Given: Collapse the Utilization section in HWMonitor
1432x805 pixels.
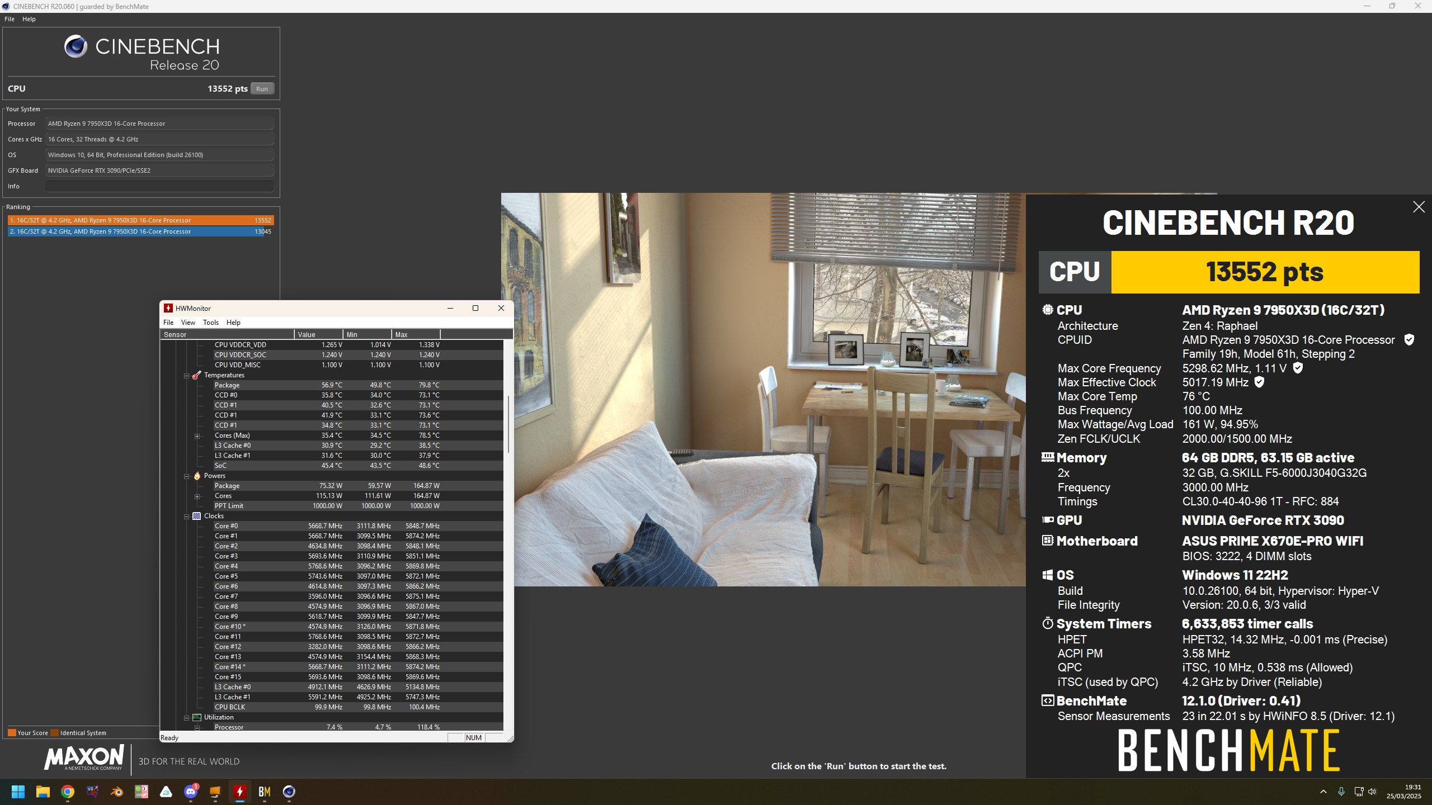Looking at the screenshot, I should [187, 718].
